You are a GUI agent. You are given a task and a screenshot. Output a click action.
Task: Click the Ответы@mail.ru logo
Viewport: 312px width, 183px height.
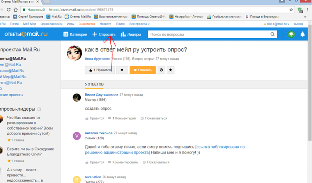[26, 34]
